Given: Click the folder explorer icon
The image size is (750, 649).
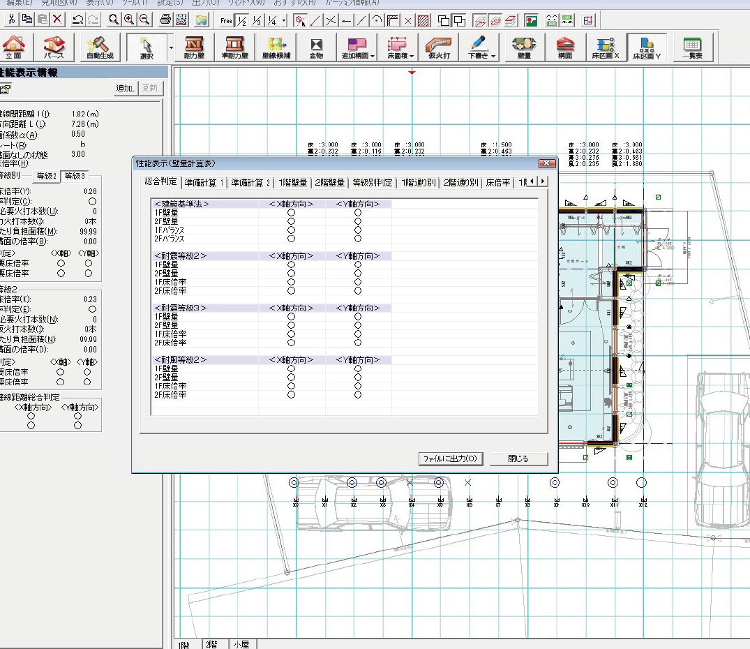Looking at the screenshot, I should (202, 20).
